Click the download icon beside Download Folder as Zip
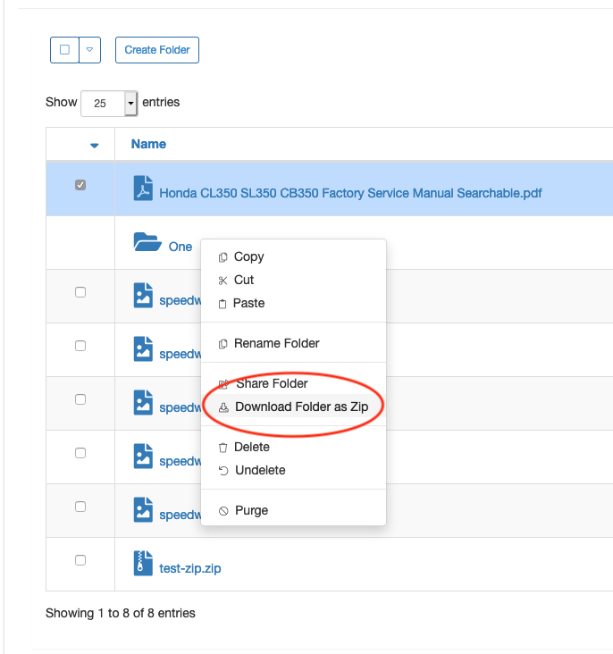613x654 pixels. click(x=223, y=407)
